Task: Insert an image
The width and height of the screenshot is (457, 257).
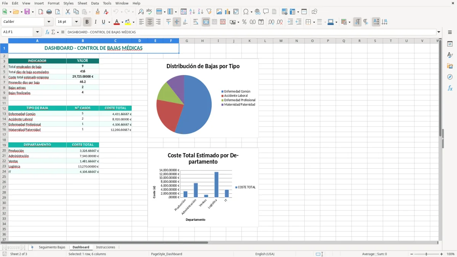Action: point(219,12)
